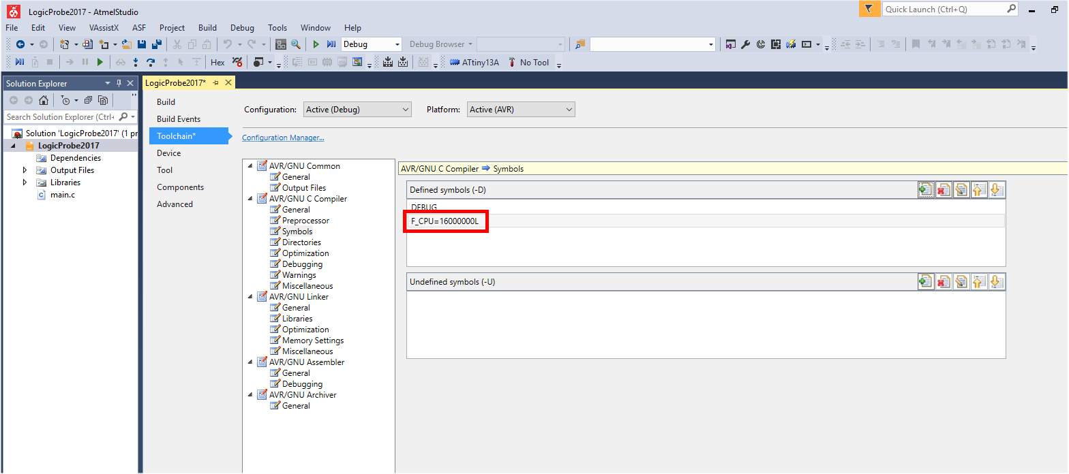Move Defined symbol up
1069x474 pixels.
point(979,190)
